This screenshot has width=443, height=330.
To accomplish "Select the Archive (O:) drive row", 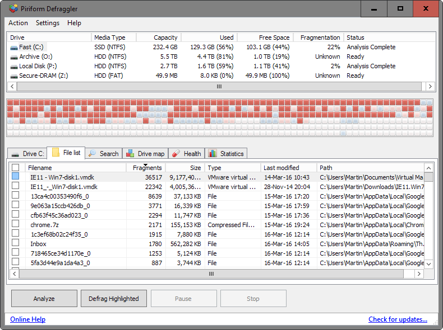I will 221,56.
